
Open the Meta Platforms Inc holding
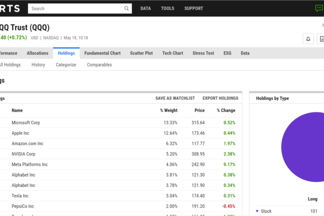click(x=30, y=165)
